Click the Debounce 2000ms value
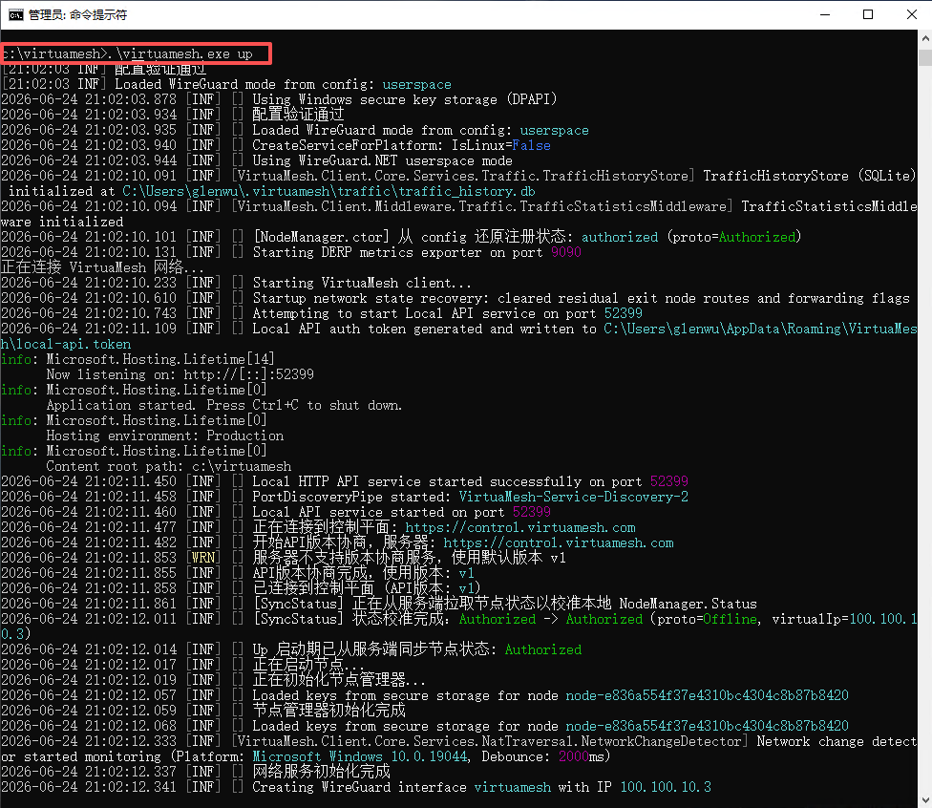Screen dimensions: 932x808 (581, 756)
